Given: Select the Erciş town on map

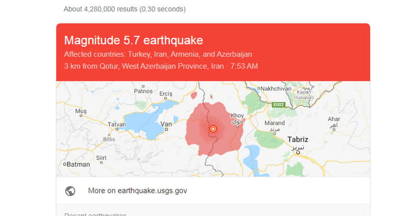Looking at the screenshot, I should pos(165,95).
